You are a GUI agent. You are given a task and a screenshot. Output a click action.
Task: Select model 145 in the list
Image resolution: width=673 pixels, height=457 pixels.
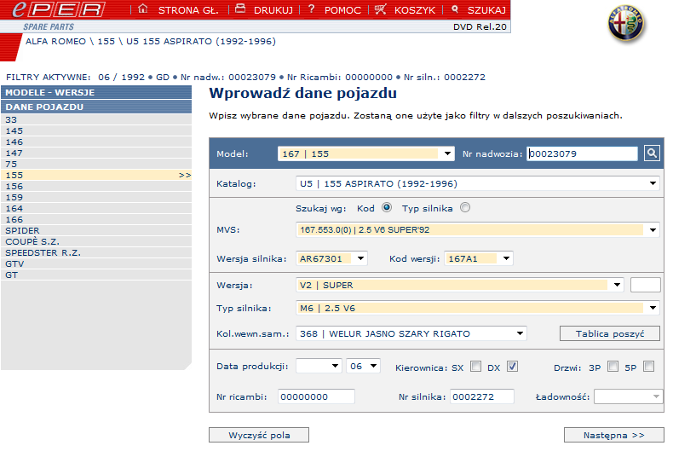(x=96, y=131)
